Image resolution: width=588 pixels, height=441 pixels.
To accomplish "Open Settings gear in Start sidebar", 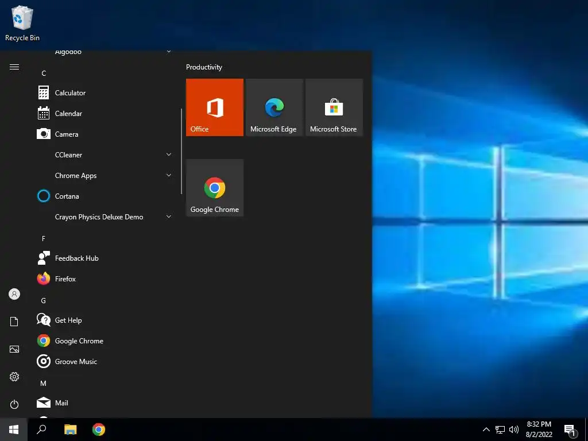I will (x=14, y=377).
